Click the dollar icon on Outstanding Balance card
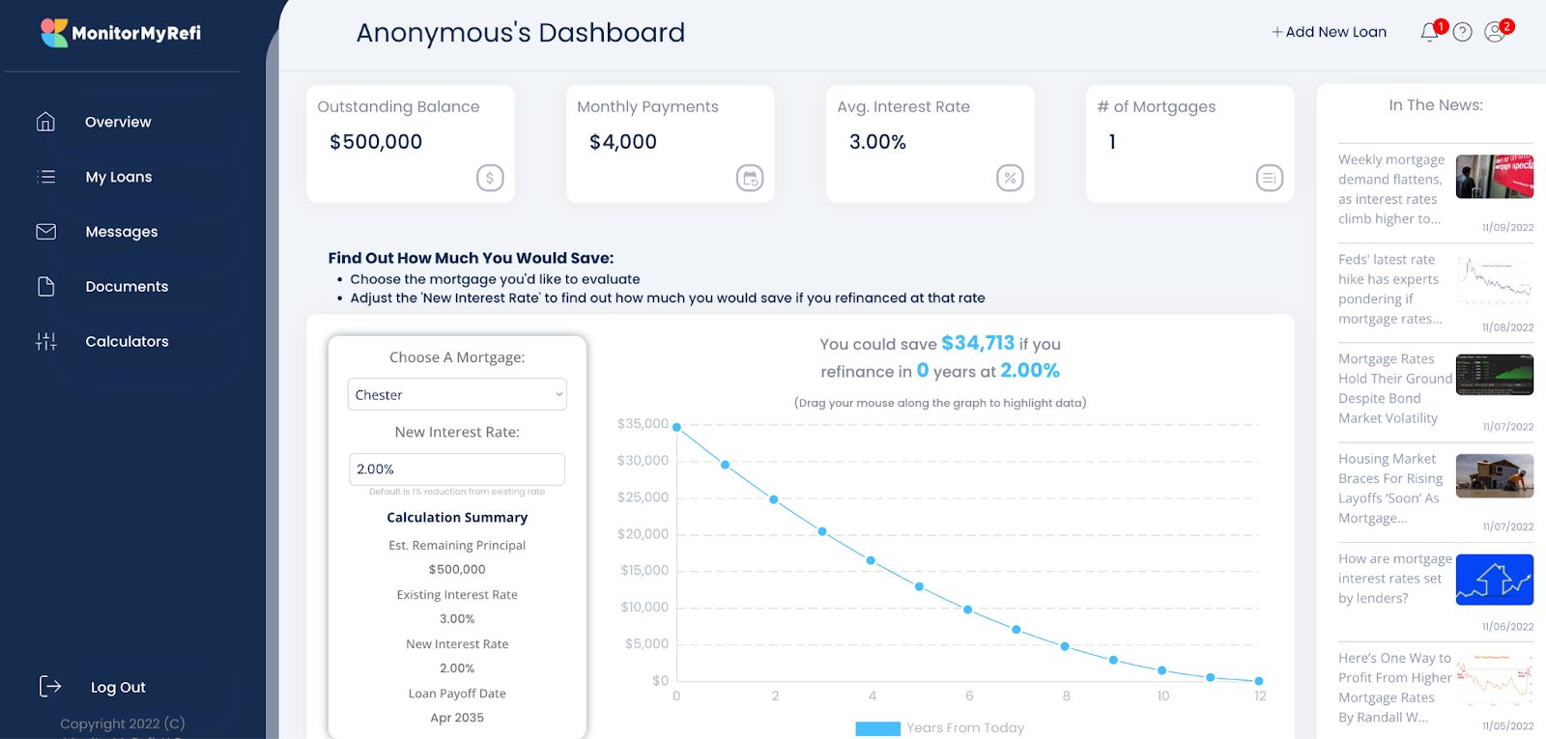 490,178
